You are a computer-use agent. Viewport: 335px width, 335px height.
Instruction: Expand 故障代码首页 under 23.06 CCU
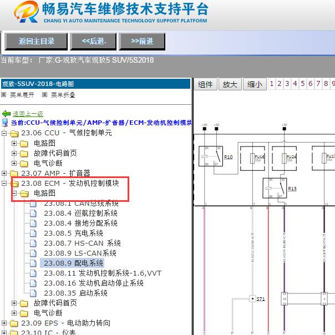click(x=14, y=154)
